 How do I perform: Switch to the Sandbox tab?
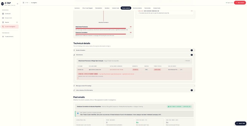pyautogui.click(x=107, y=8)
